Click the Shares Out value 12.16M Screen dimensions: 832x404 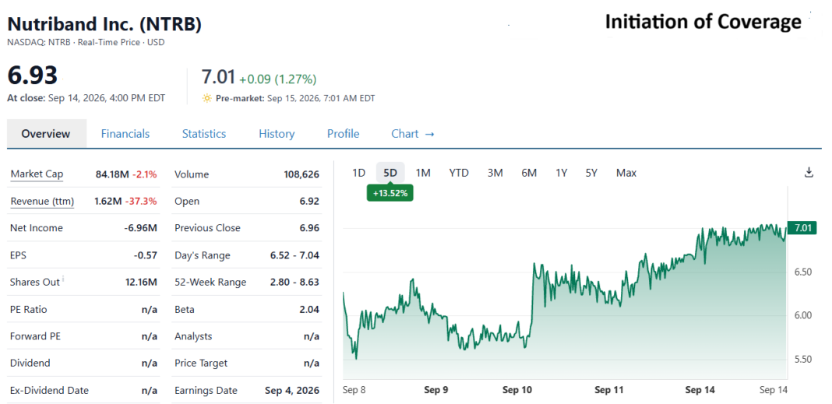(x=141, y=283)
